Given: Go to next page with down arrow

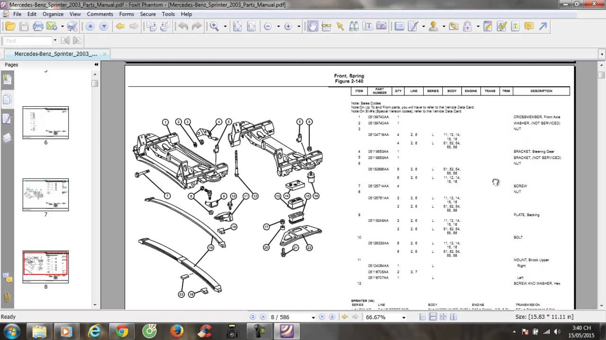Looking at the screenshot, I should pyautogui.click(x=104, y=26).
